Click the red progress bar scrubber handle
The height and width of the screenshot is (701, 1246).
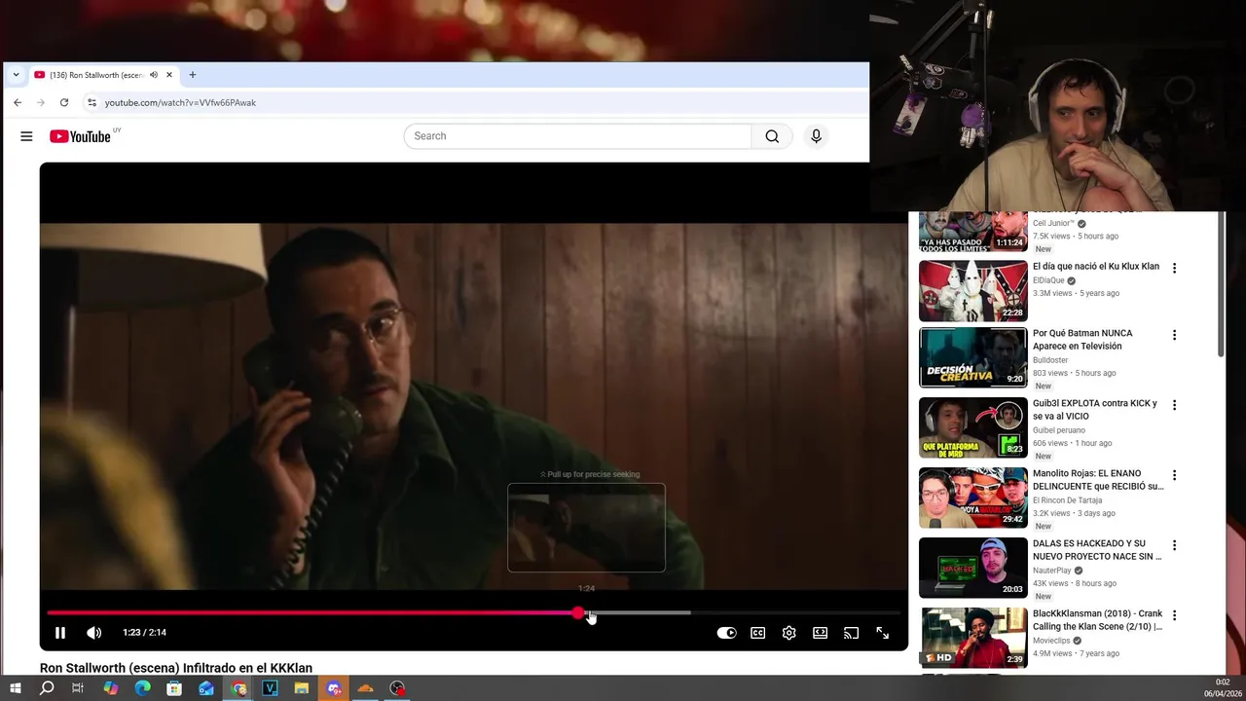pyautogui.click(x=578, y=612)
